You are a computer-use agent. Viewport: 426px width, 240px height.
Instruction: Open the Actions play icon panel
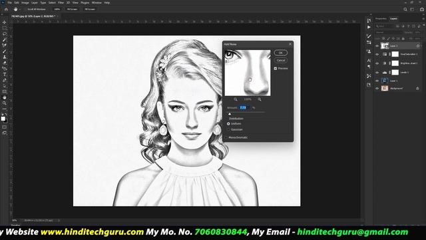(x=369, y=27)
